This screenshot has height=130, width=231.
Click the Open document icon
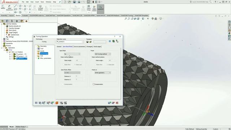69,2
